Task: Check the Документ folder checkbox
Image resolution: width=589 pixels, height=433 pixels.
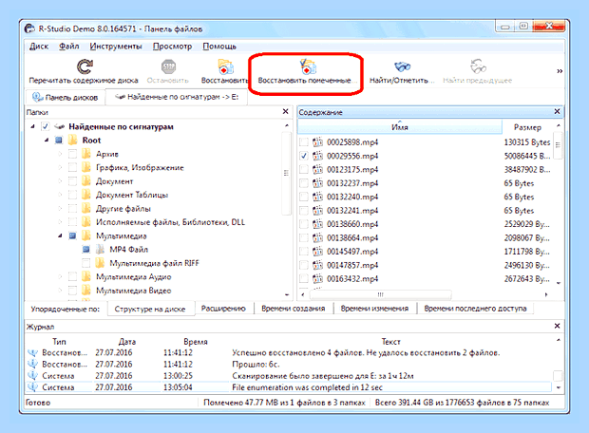Action: click(72, 181)
